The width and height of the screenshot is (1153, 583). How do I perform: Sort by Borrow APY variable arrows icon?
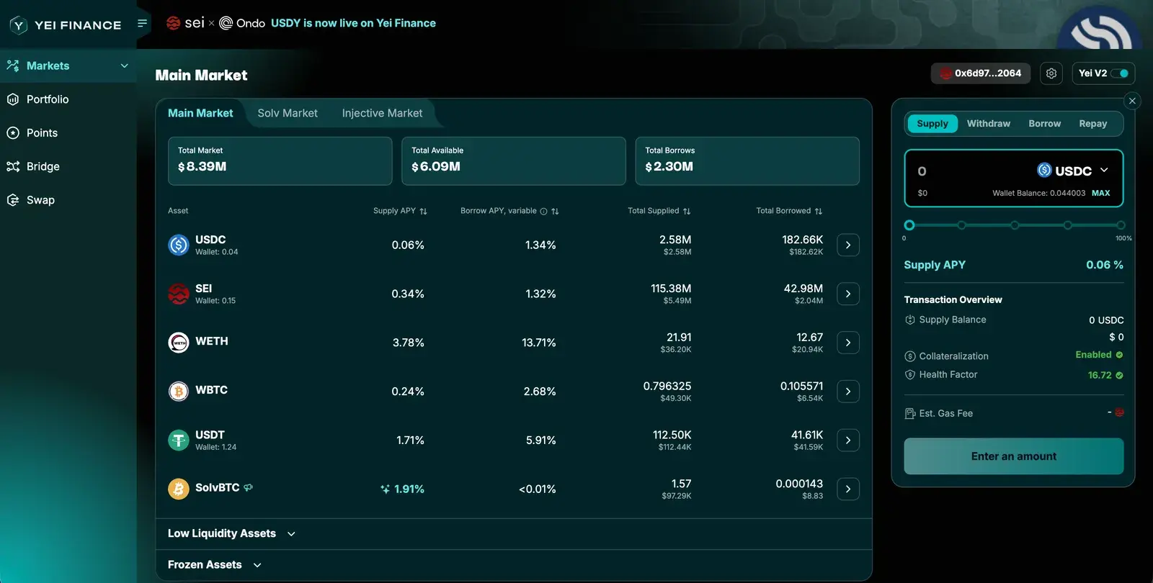point(555,212)
